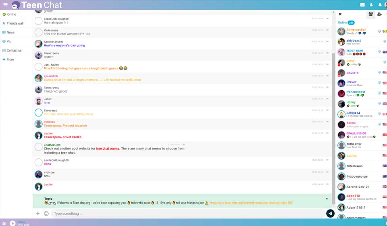The height and width of the screenshot is (226, 387).
Task: Select News in the left sidebar
Action: 10,32
